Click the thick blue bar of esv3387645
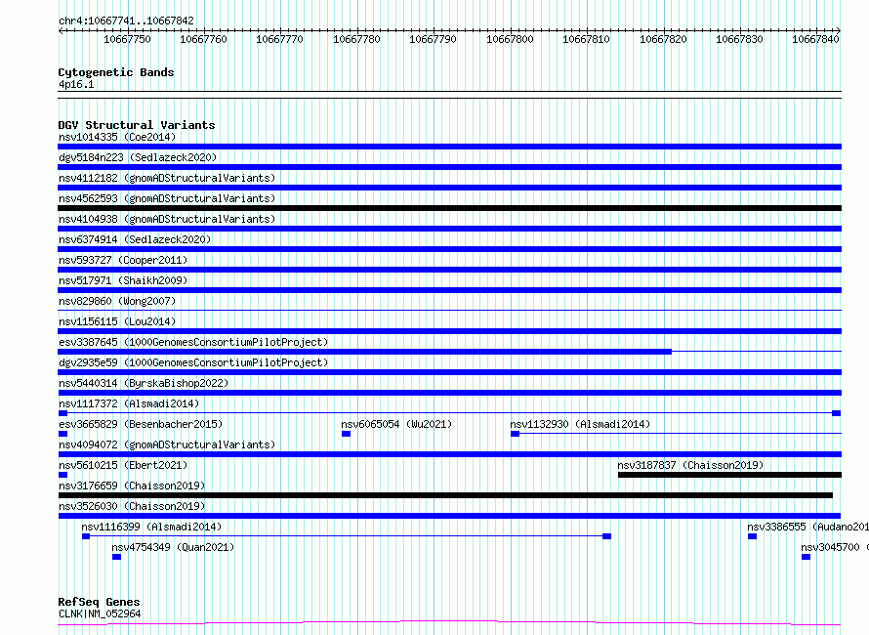Screen dimensions: 869x635 [x=364, y=352]
